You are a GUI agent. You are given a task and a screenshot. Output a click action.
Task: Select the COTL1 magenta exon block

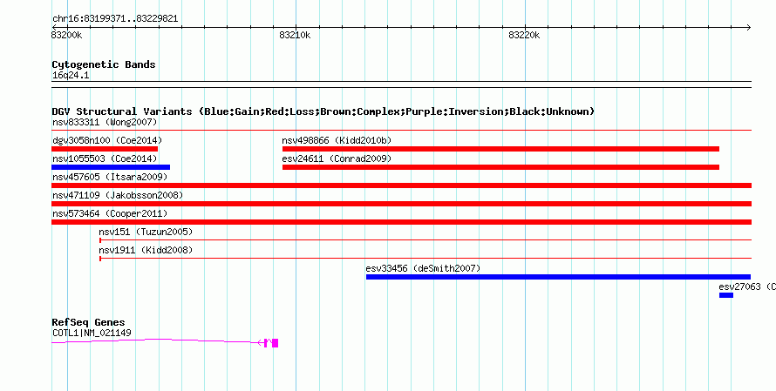pos(276,343)
